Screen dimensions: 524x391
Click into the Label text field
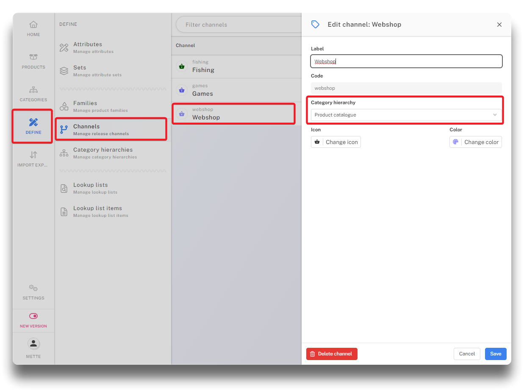[x=406, y=61]
